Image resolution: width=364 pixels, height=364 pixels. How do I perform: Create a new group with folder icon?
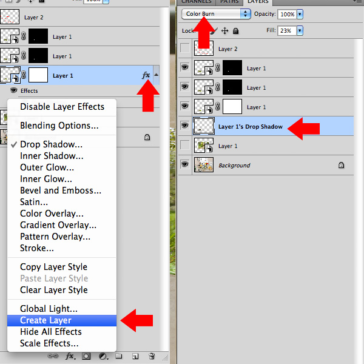point(119,356)
